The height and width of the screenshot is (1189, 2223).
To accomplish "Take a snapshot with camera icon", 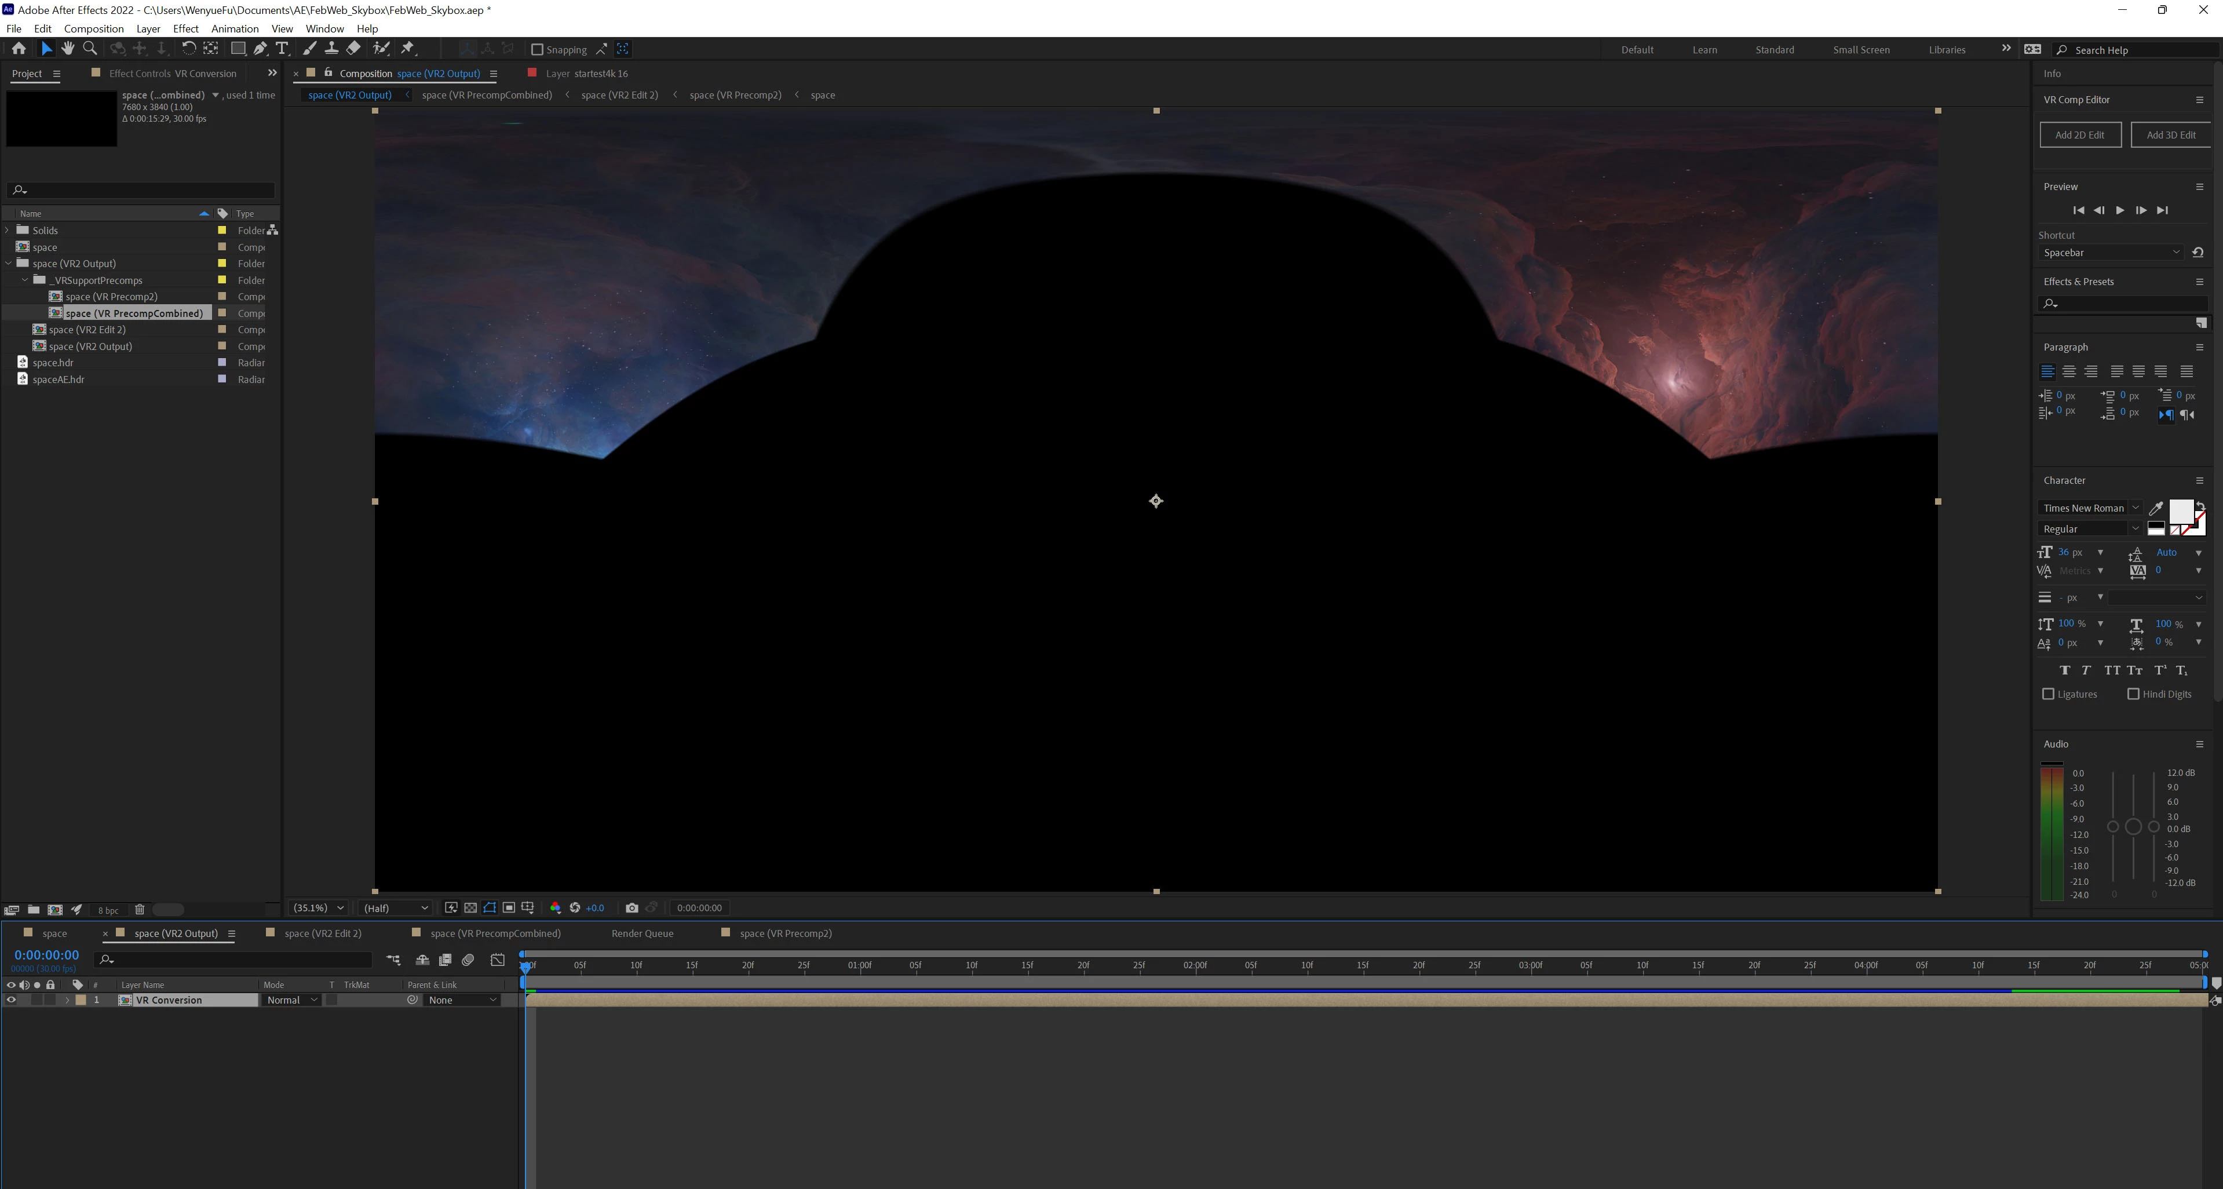I will (632, 908).
